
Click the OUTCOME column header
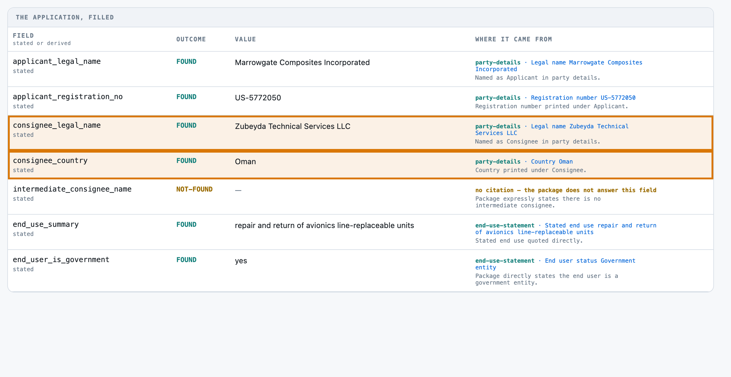point(191,39)
